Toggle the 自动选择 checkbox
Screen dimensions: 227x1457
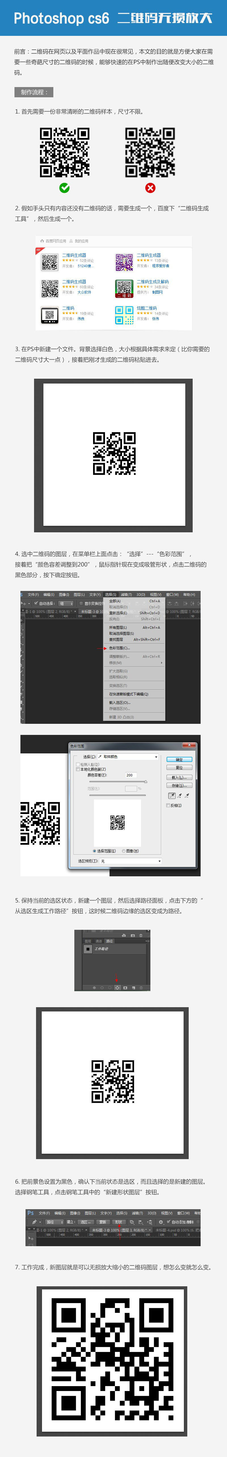tap(36, 603)
